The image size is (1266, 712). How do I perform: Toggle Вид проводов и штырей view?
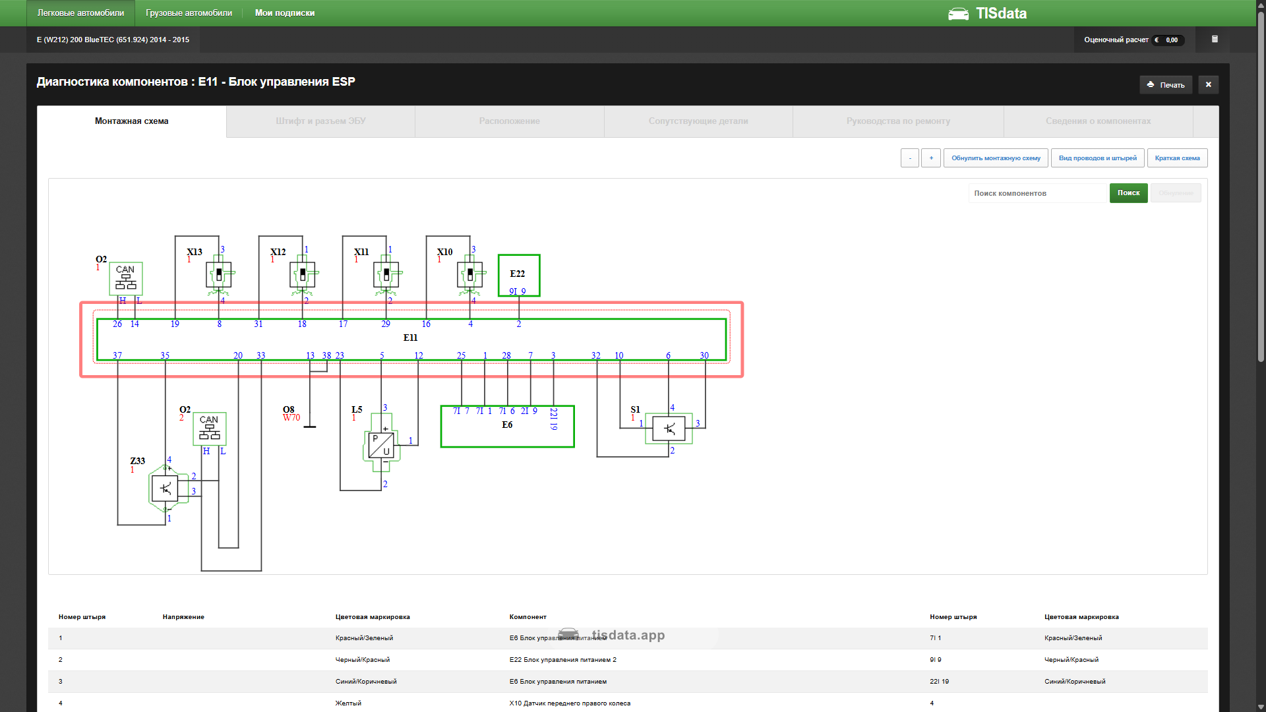(1097, 158)
